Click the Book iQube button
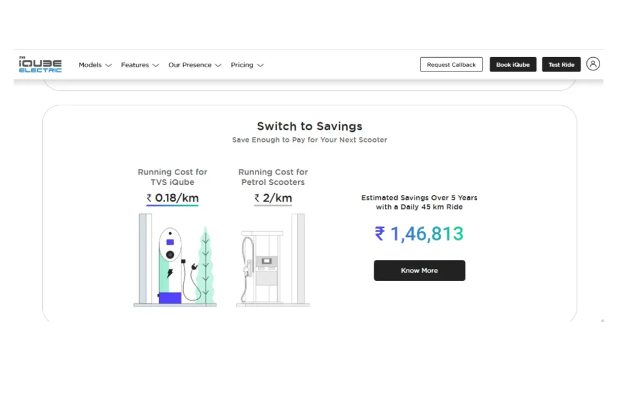Image resolution: width=617 pixels, height=411 pixels. click(x=513, y=64)
